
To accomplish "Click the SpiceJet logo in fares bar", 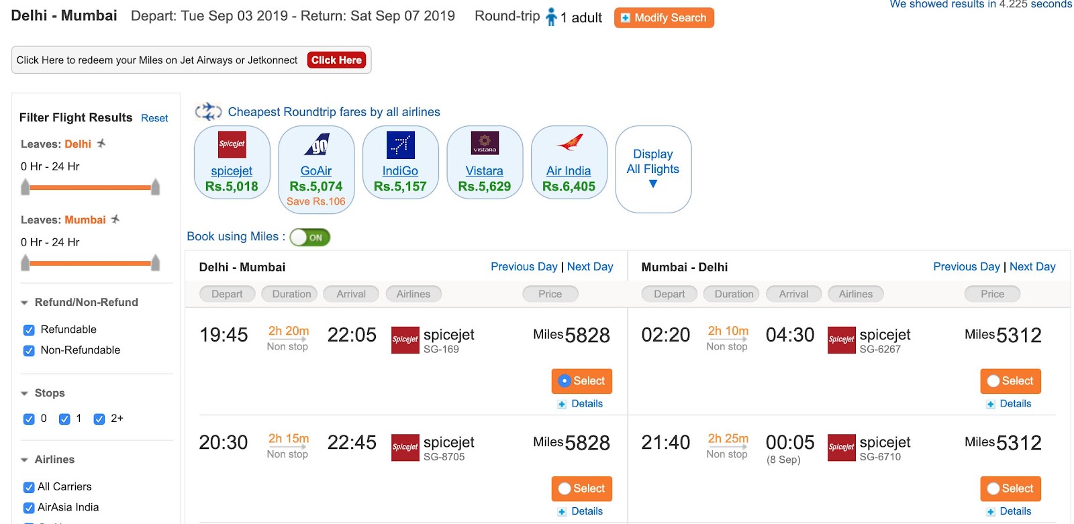I will tap(232, 144).
